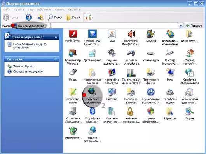The height and width of the screenshot is (154, 206).
Task: Open the Windows Update link
Action: coord(24,66)
